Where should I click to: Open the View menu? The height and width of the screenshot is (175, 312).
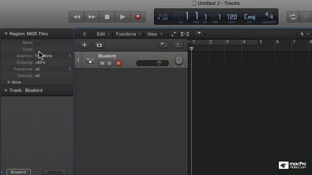tap(155, 34)
